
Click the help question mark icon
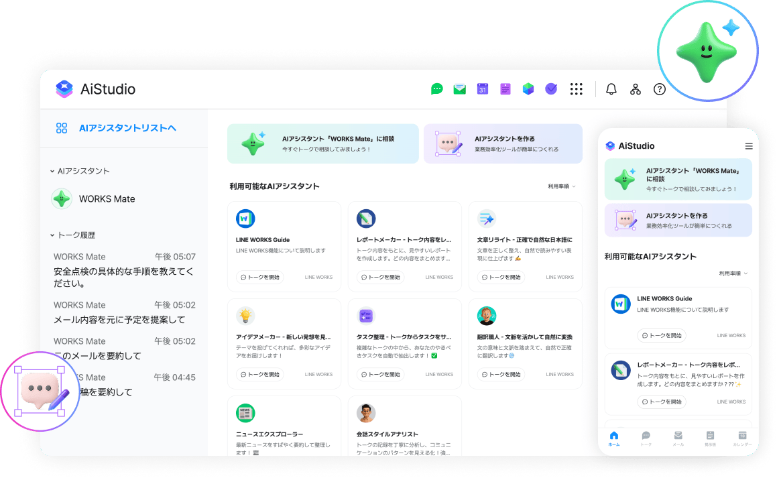tap(660, 89)
